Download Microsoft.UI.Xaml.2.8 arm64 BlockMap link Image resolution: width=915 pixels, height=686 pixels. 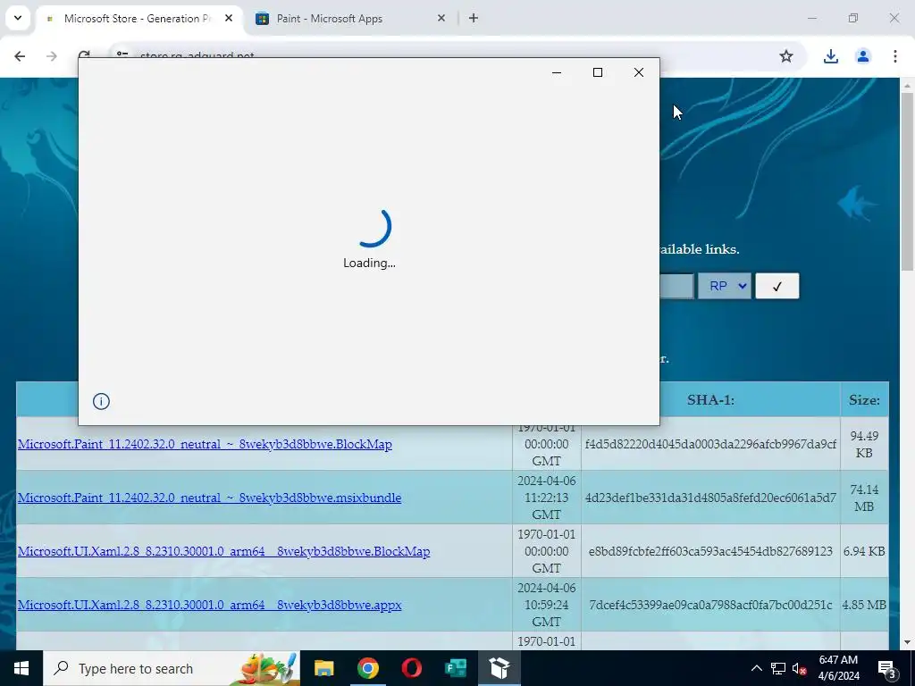[x=223, y=551]
